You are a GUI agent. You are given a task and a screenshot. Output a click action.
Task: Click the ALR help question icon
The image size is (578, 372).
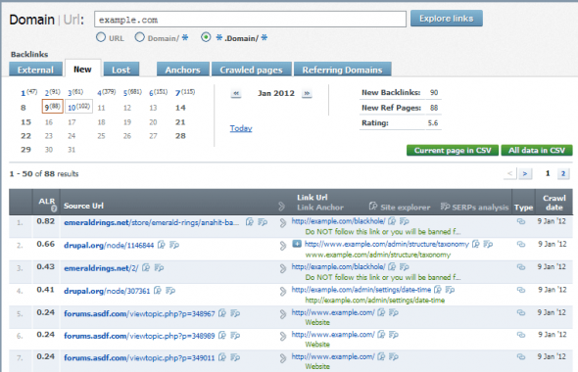[x=54, y=209]
